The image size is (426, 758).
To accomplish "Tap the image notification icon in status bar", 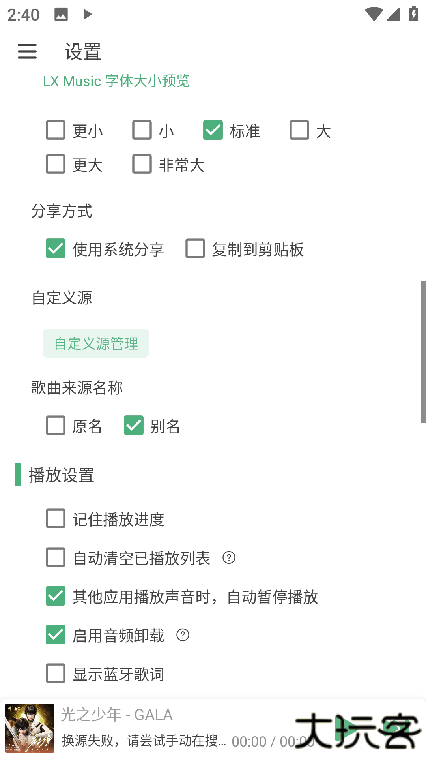I will [61, 15].
